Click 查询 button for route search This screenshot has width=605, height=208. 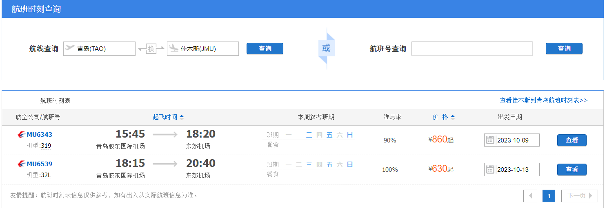tap(265, 48)
